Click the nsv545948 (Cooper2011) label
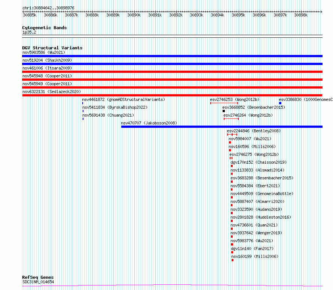This screenshot has width=333, height=290. 47,76
